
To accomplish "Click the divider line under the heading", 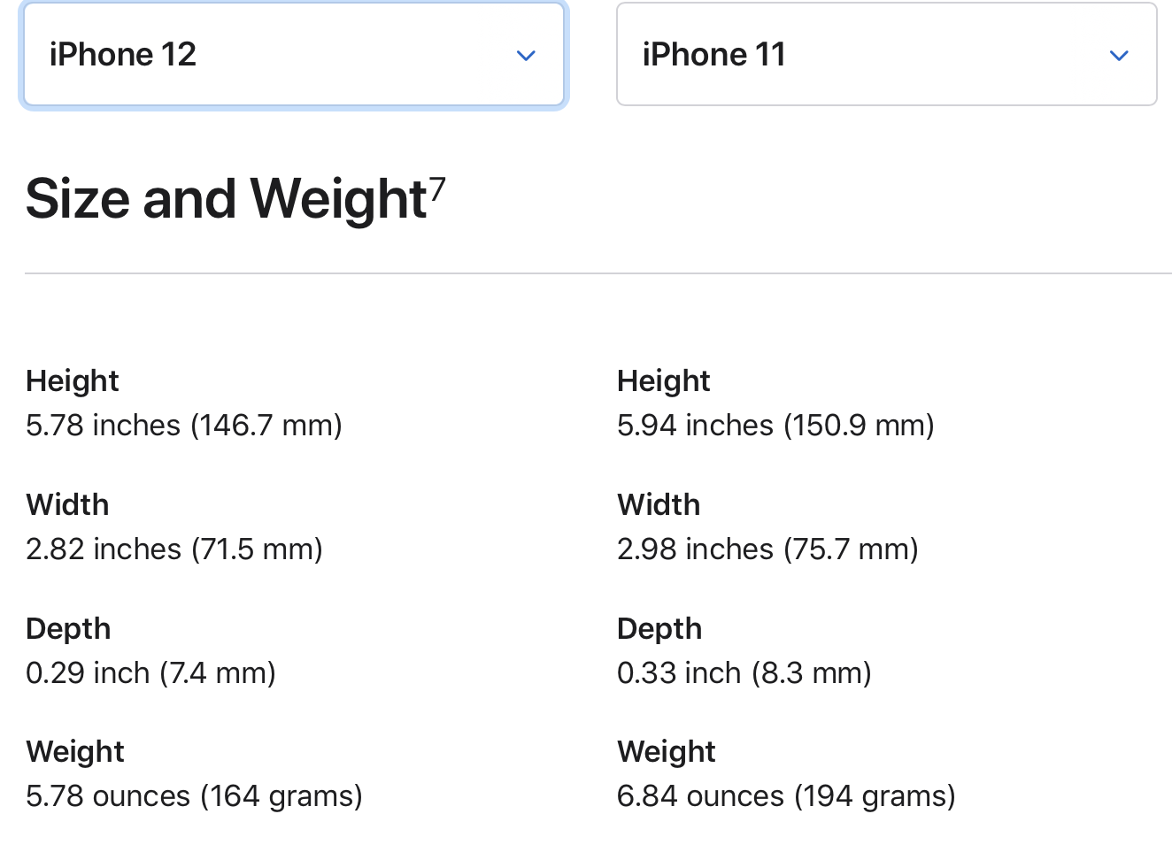I will pyautogui.click(x=598, y=273).
